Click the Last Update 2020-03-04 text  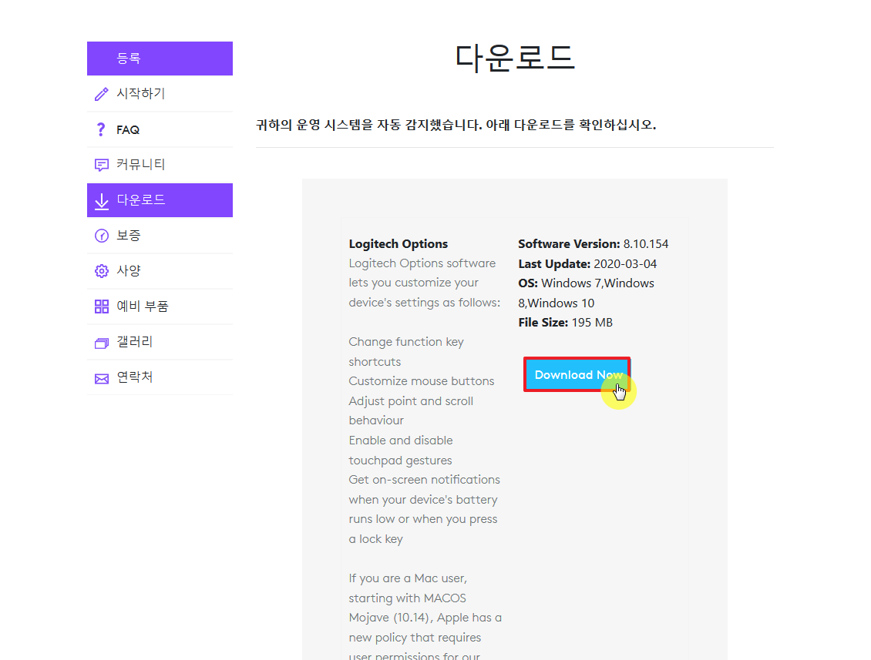[587, 263]
